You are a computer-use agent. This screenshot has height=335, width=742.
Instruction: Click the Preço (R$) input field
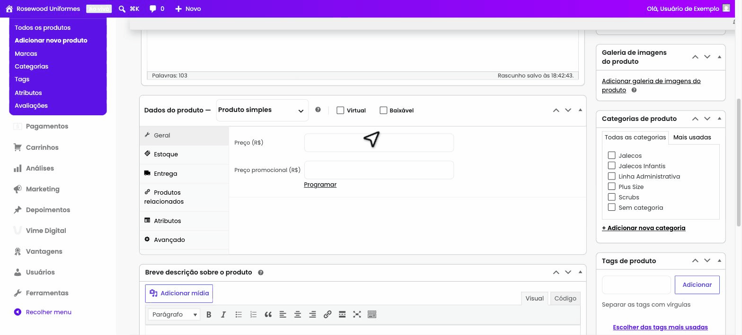point(379,143)
